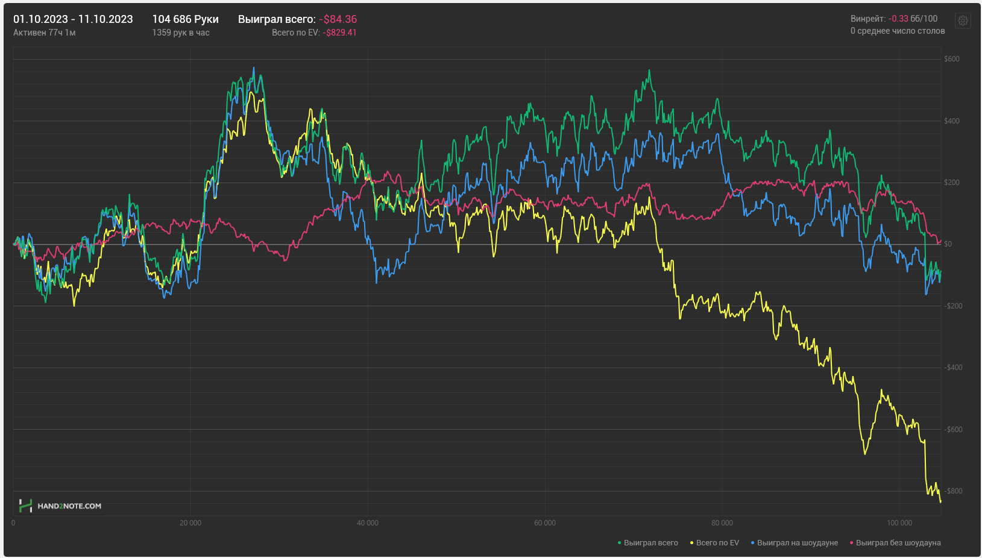Toggle the red "Выиграл без шоудауна" legend series
982x558 pixels.
(895, 543)
